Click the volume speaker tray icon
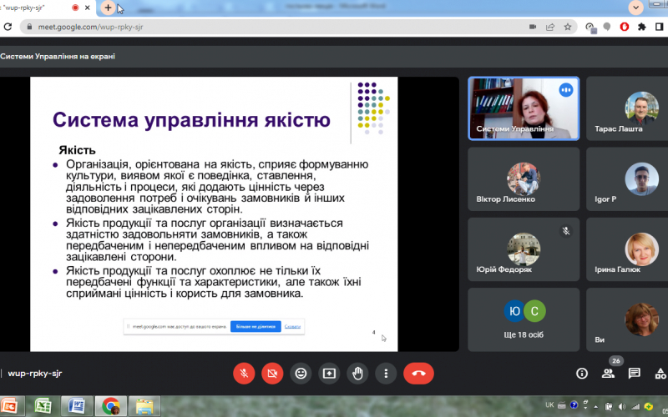 [x=622, y=406]
